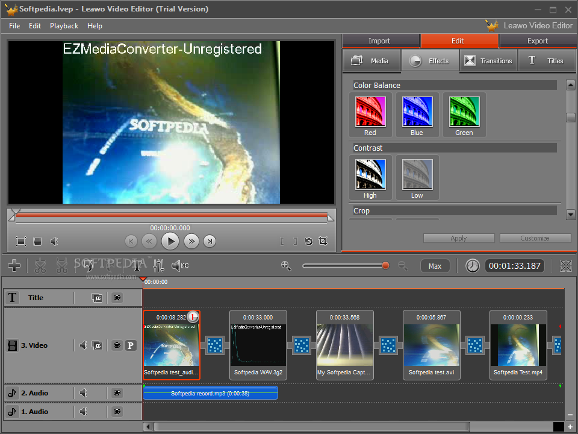Click the expand timeline icon
This screenshot has width=578, height=434.
pyautogui.click(x=565, y=266)
